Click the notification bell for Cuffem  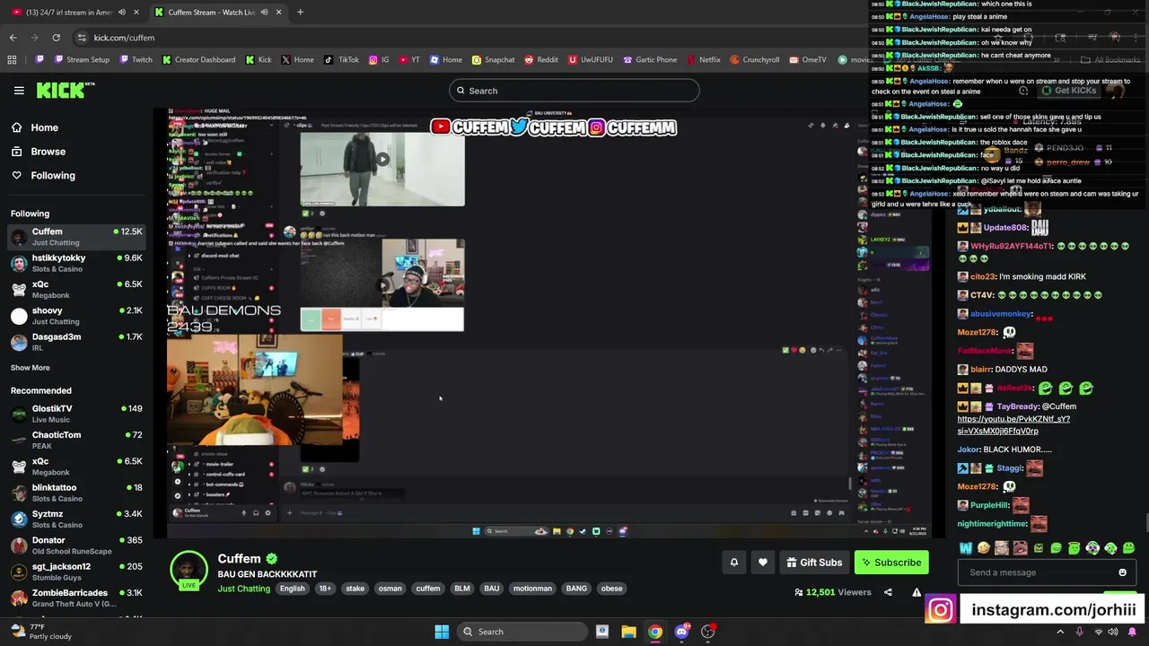pyautogui.click(x=733, y=563)
